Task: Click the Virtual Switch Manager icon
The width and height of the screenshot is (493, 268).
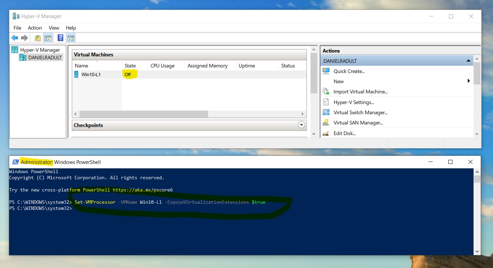Action: pos(326,113)
